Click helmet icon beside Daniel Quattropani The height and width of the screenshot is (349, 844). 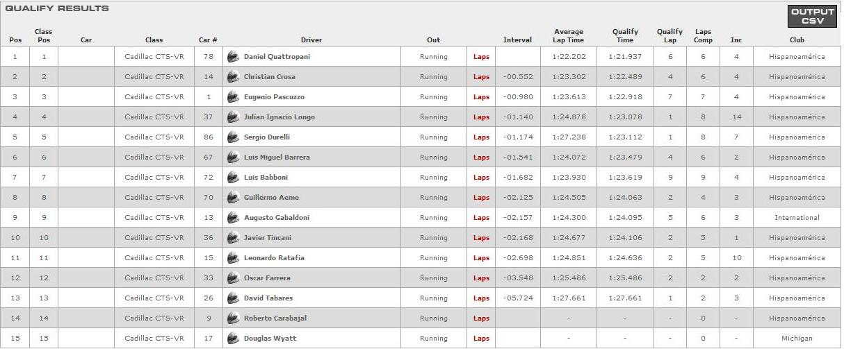pyautogui.click(x=233, y=57)
